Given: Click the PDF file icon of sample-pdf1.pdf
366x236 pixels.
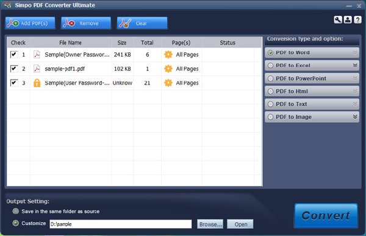Looking at the screenshot, I should tap(37, 69).
